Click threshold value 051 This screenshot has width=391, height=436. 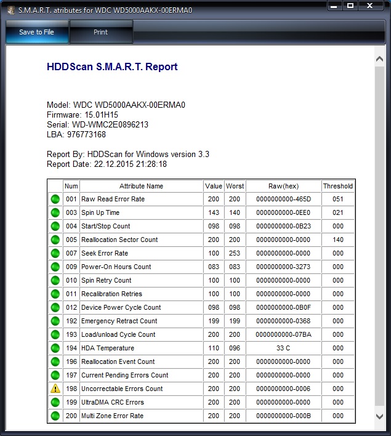tap(338, 199)
